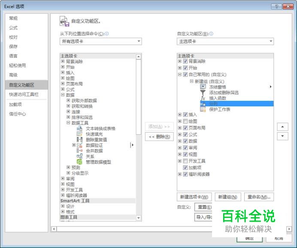Viewport: 297px width, 248px height.
Task: Open the 主选项卡 ribbon dropdown
Action: [225, 41]
